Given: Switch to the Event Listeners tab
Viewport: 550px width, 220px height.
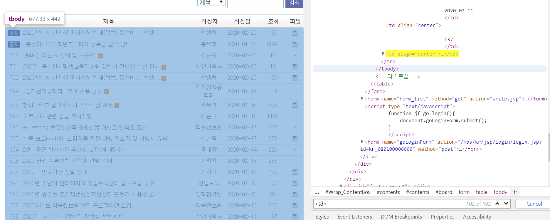Looking at the screenshot, I should 354,216.
